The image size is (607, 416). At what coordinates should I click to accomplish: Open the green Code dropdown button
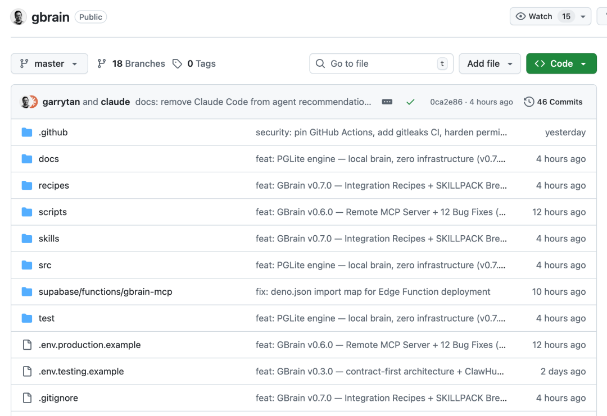point(561,63)
